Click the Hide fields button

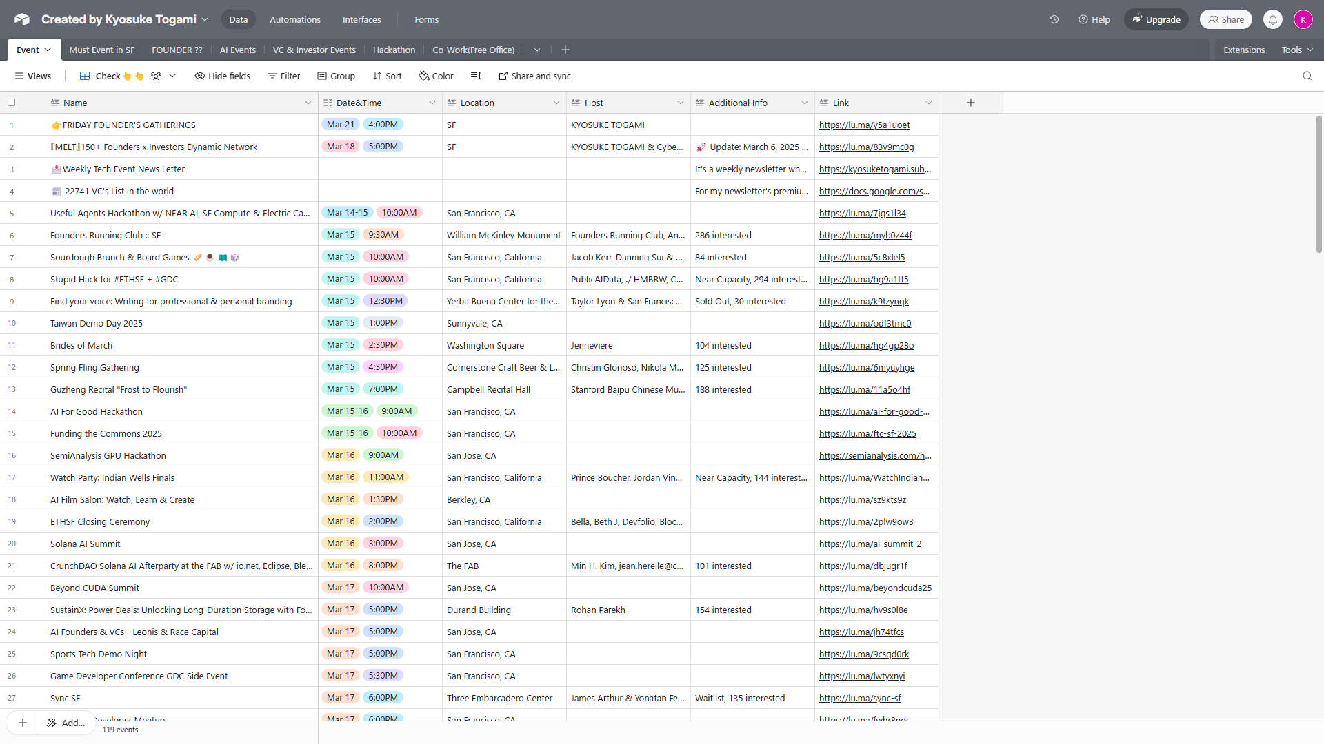tap(222, 76)
